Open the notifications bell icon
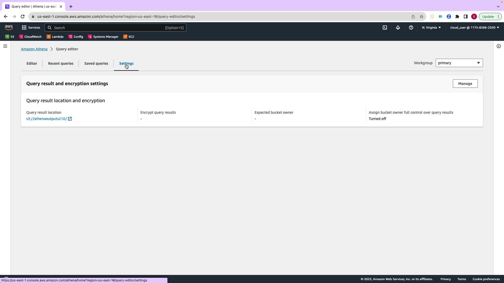This screenshot has height=283, width=504. tap(398, 28)
